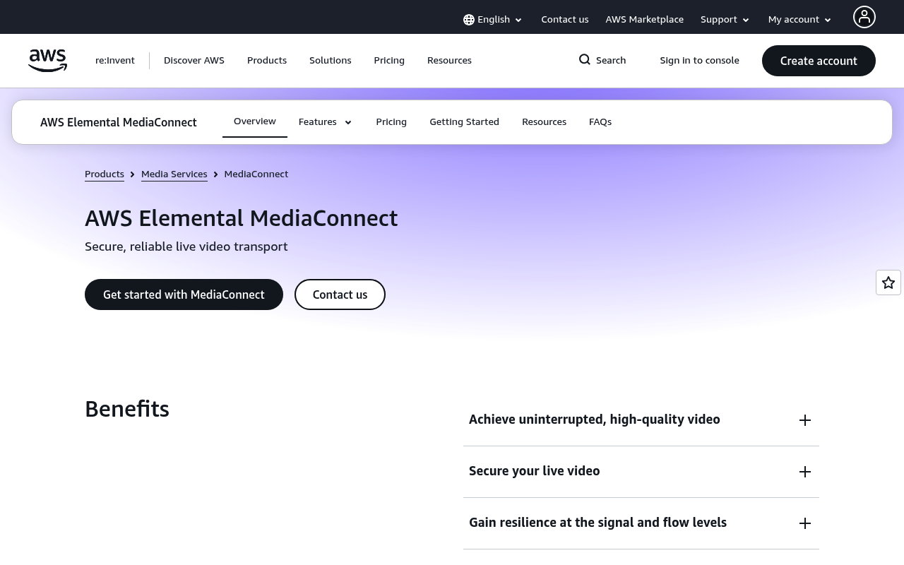Open the Solutions menu

coord(331,61)
